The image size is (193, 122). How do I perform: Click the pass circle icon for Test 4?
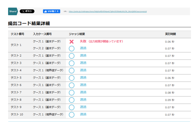tap(72, 71)
